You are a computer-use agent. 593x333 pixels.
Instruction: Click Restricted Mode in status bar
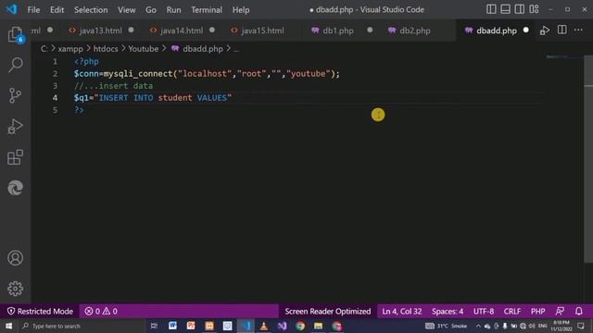tap(40, 312)
